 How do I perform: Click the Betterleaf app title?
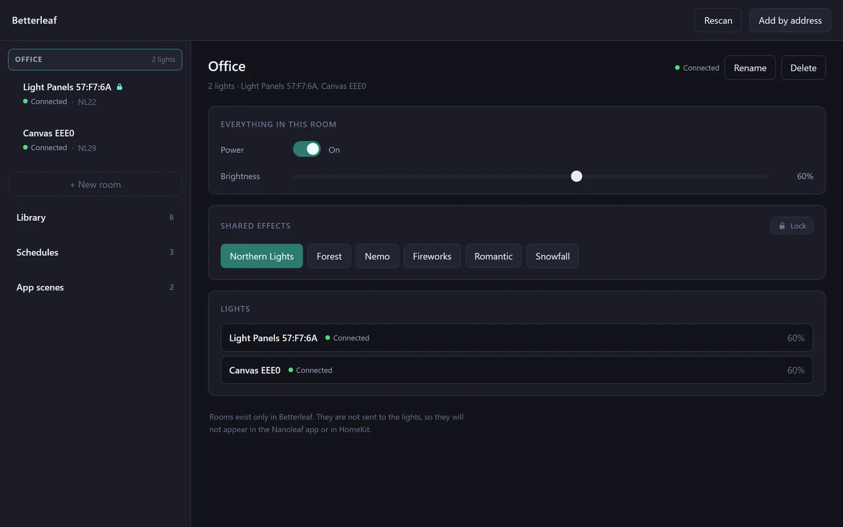[x=34, y=20]
